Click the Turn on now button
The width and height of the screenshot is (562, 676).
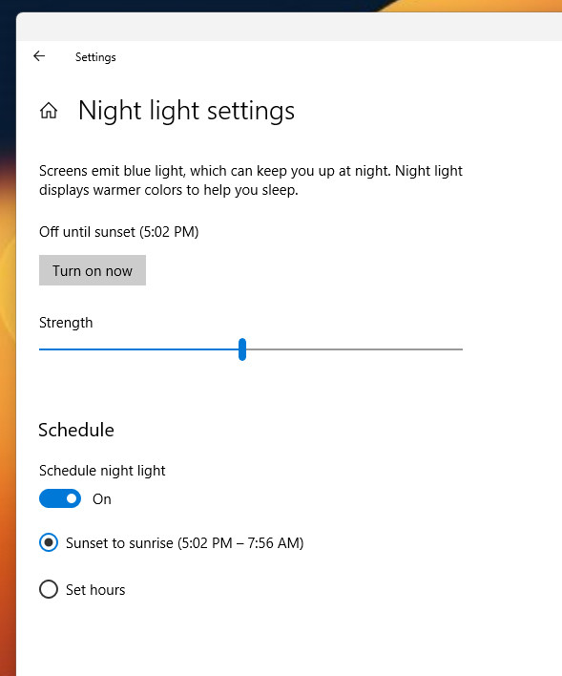93,270
